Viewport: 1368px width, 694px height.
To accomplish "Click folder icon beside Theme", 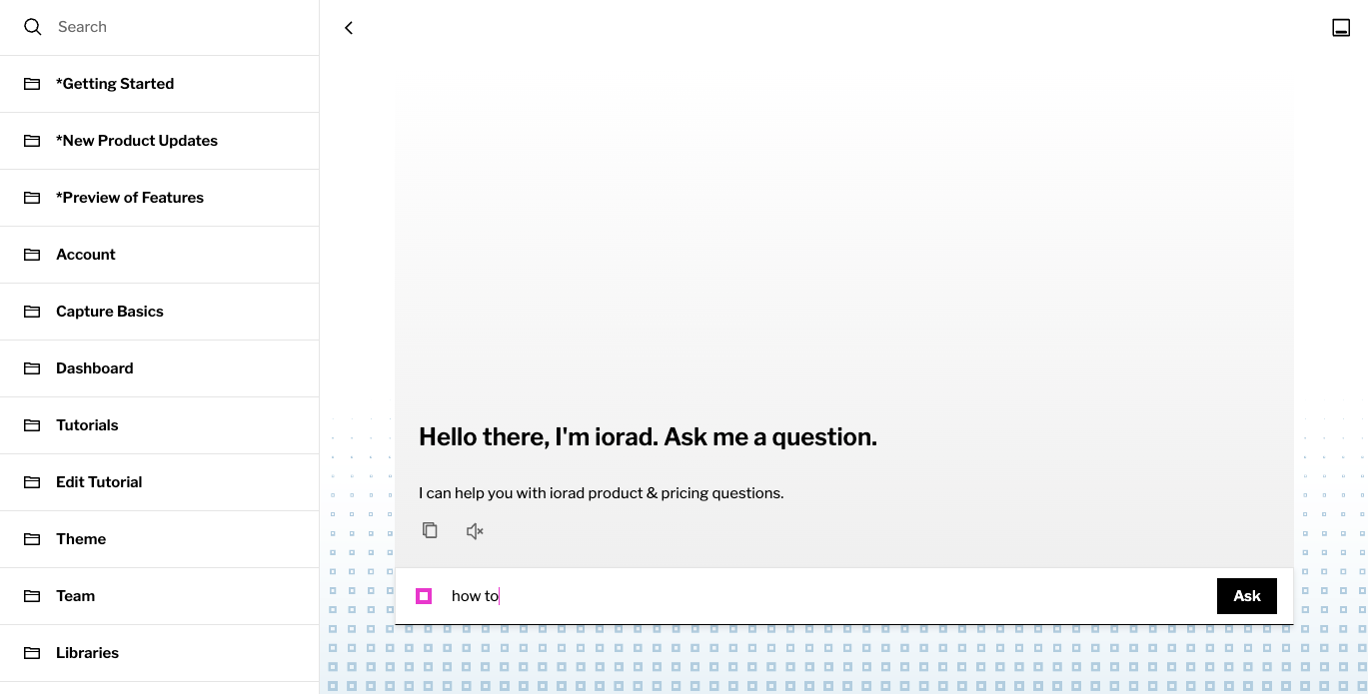I will 32,539.
